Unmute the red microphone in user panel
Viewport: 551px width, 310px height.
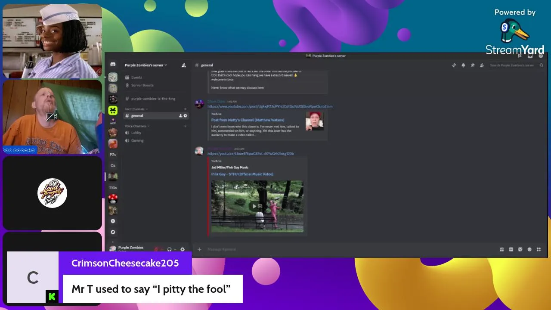(x=157, y=249)
